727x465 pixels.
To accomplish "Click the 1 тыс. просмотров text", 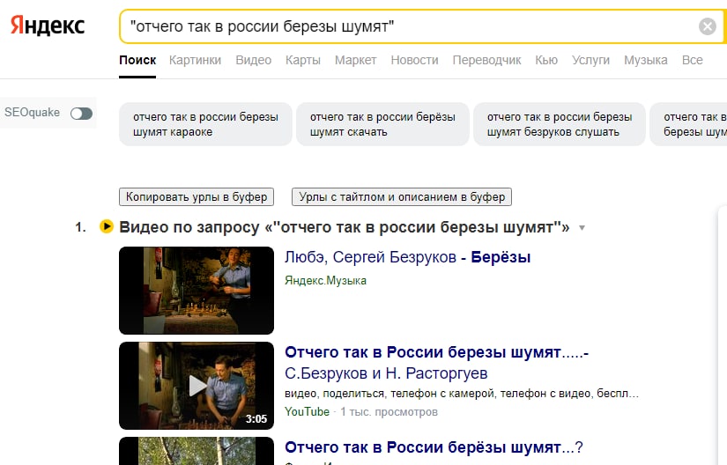I will (x=389, y=412).
